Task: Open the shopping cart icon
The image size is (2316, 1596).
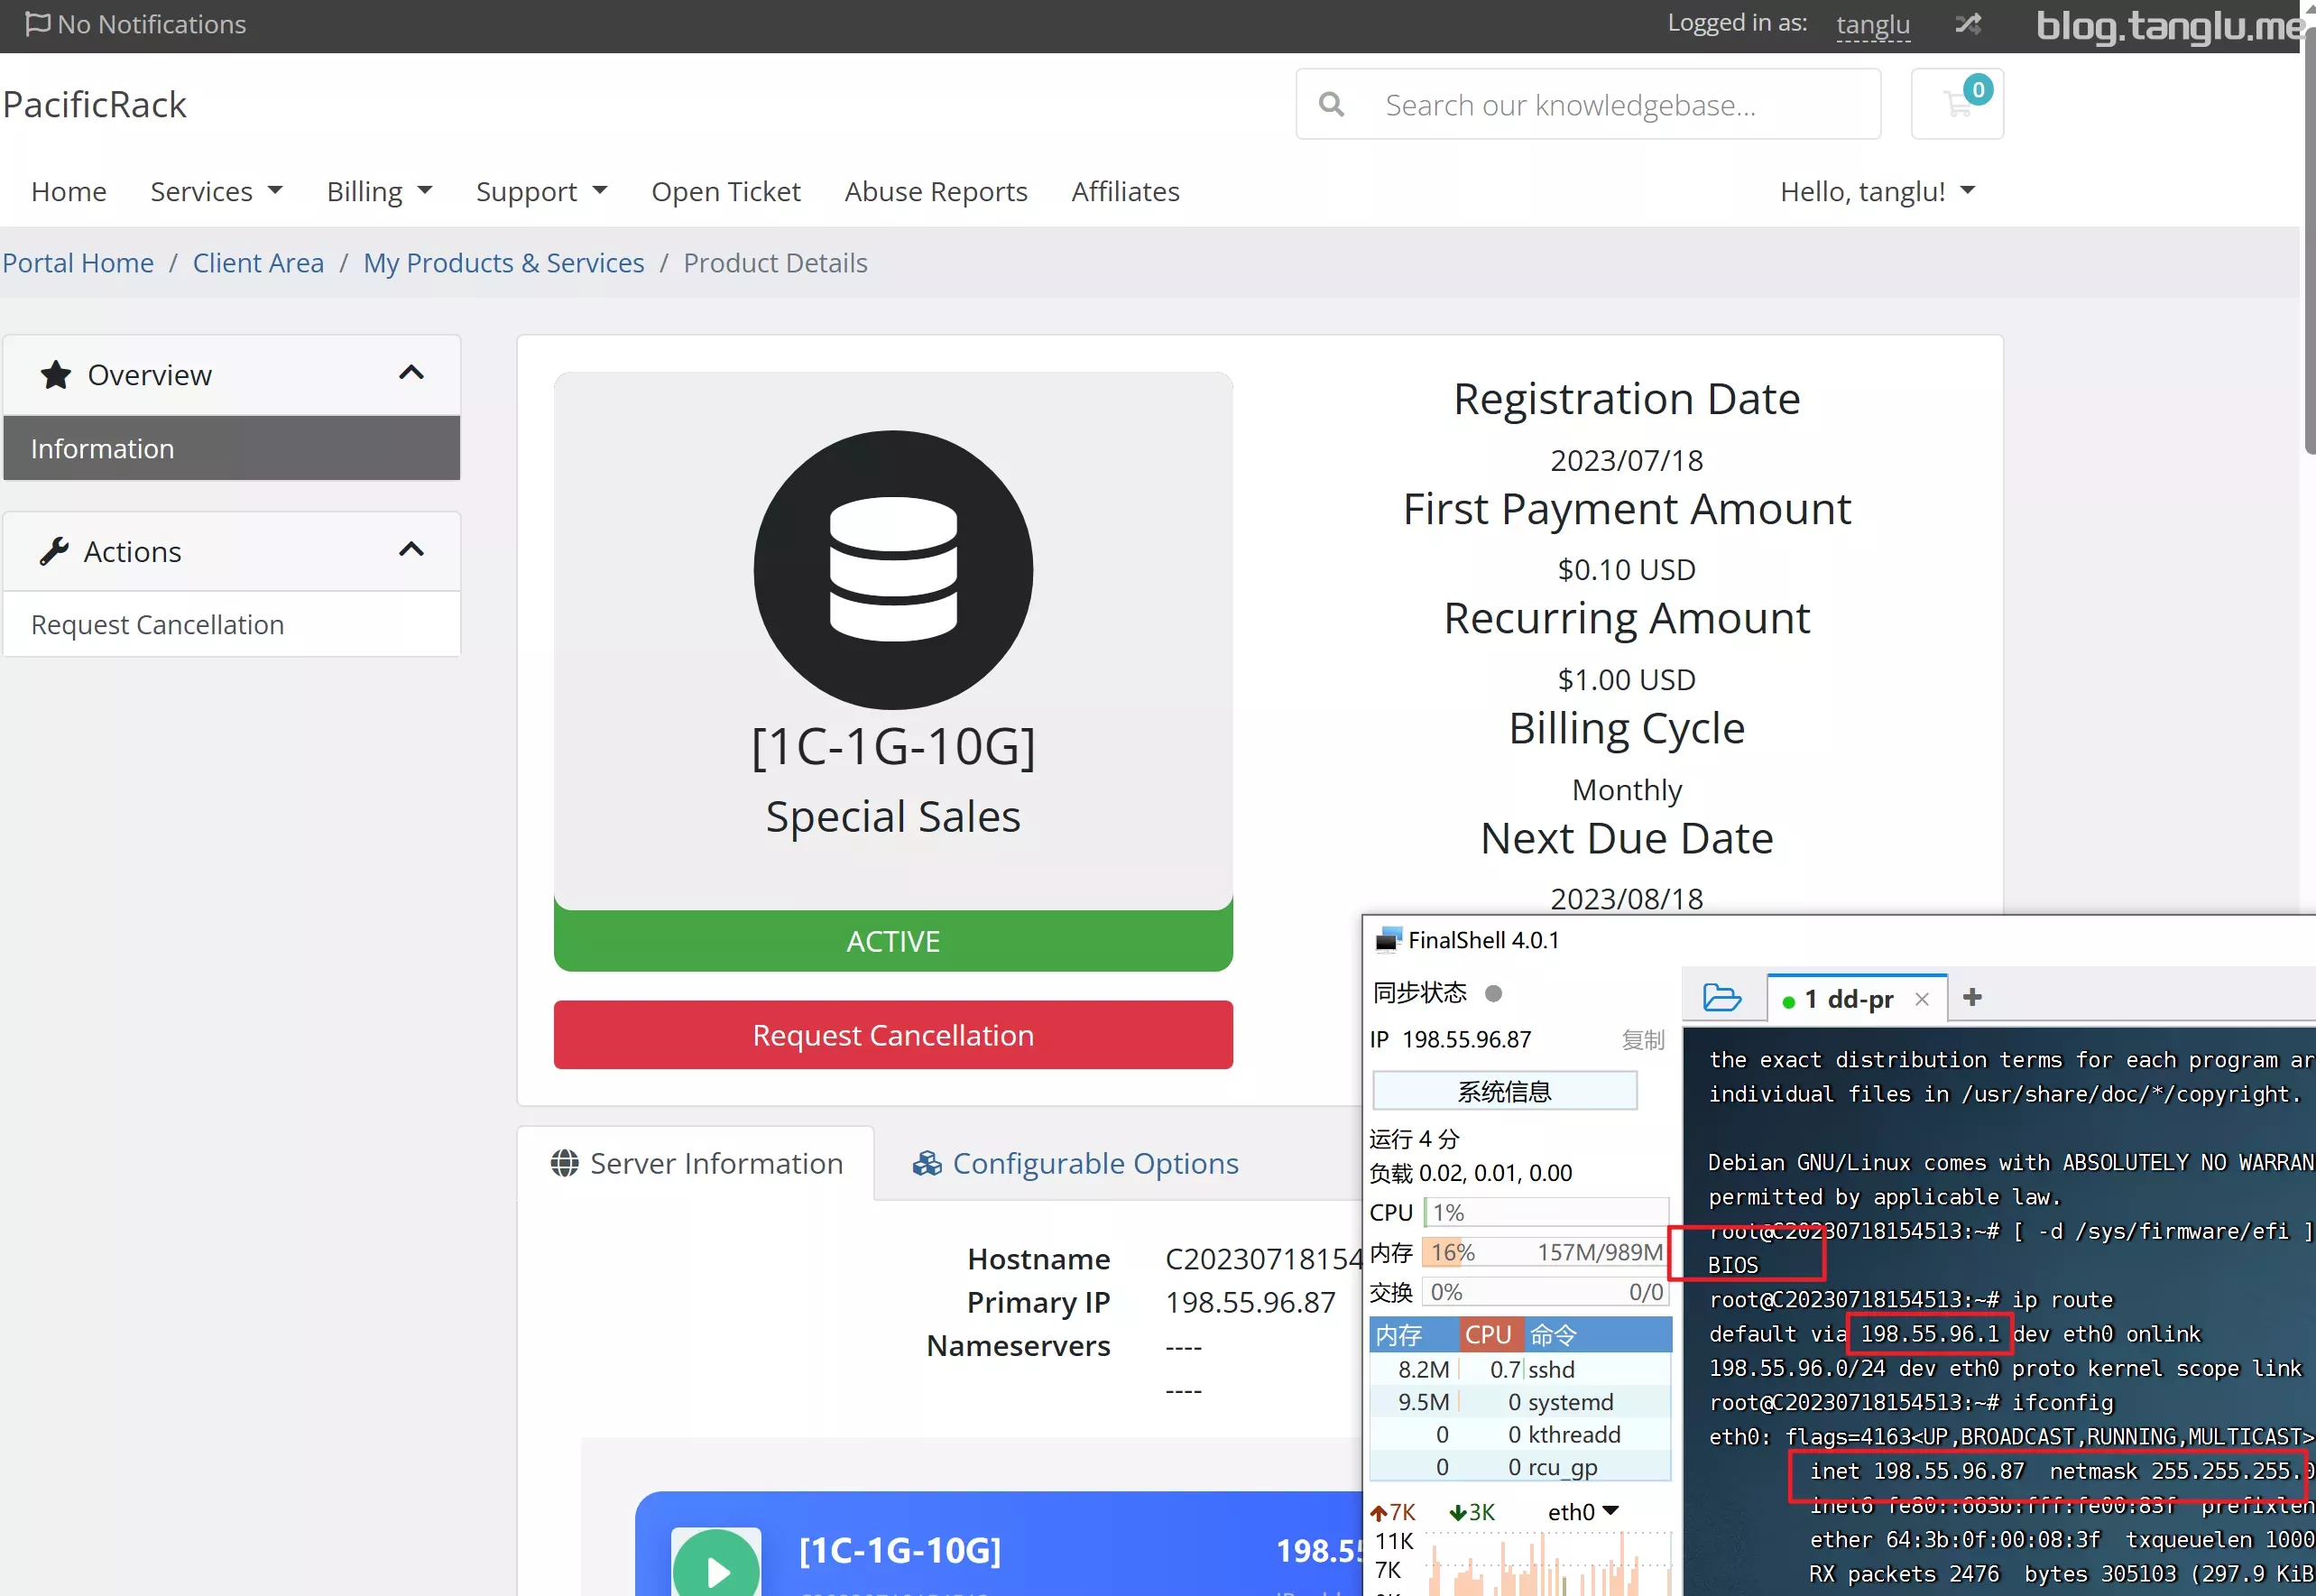Action: click(1956, 103)
